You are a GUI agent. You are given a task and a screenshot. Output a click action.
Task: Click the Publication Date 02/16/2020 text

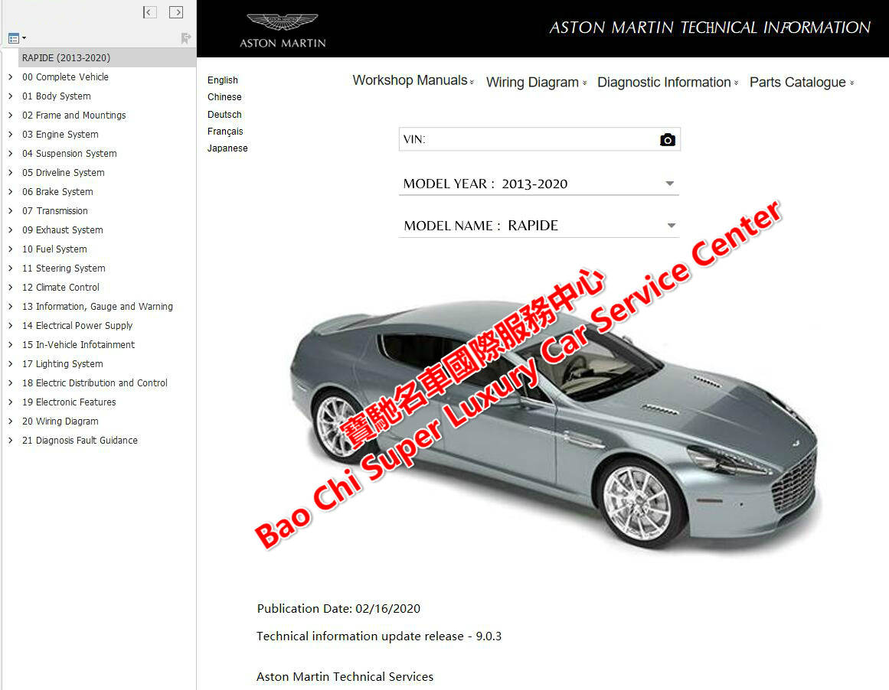pos(338,608)
